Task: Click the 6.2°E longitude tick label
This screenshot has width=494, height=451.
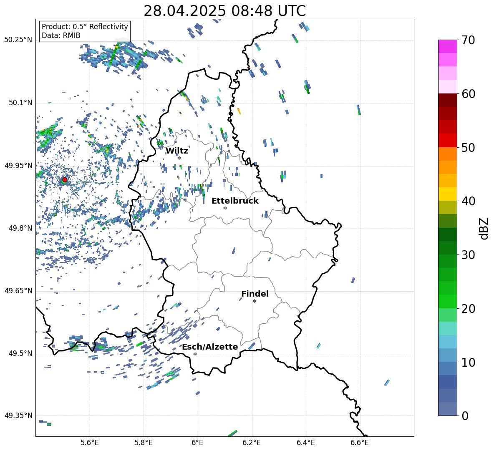Action: pos(252,443)
